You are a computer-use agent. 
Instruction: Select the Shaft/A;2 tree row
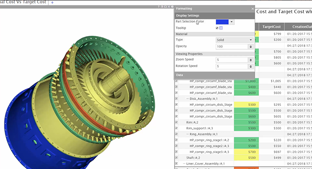point(193,158)
